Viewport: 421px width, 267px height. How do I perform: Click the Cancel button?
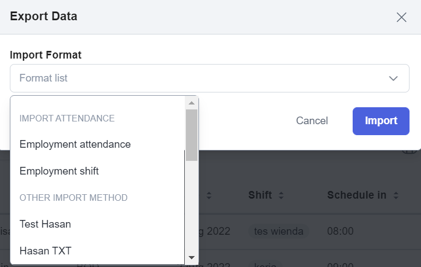pos(312,121)
